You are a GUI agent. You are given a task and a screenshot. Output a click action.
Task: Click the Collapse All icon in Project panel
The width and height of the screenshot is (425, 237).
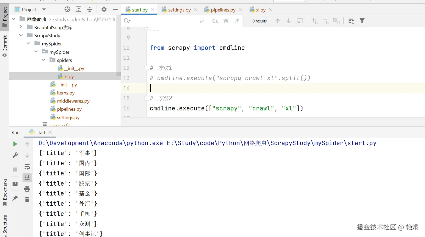(x=90, y=10)
